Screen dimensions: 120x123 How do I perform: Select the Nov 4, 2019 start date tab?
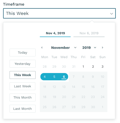pos(55,33)
